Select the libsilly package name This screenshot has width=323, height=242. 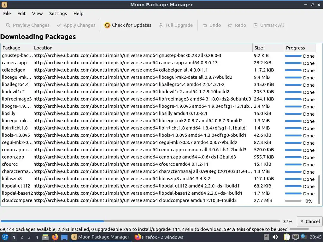(x=9, y=113)
